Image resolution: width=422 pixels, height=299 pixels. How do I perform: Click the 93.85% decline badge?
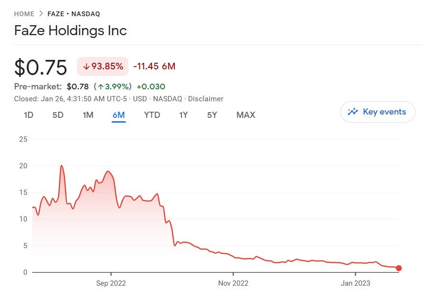tap(102, 67)
